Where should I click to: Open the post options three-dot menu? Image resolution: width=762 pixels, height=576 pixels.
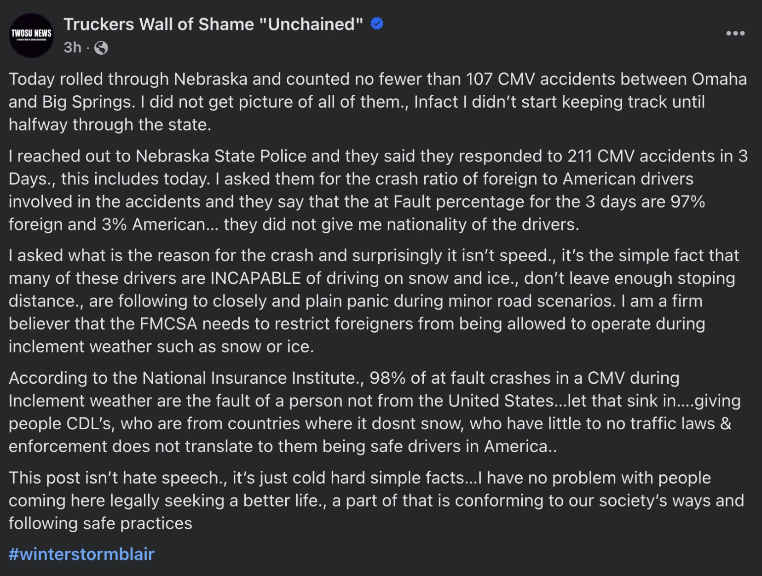click(x=735, y=33)
